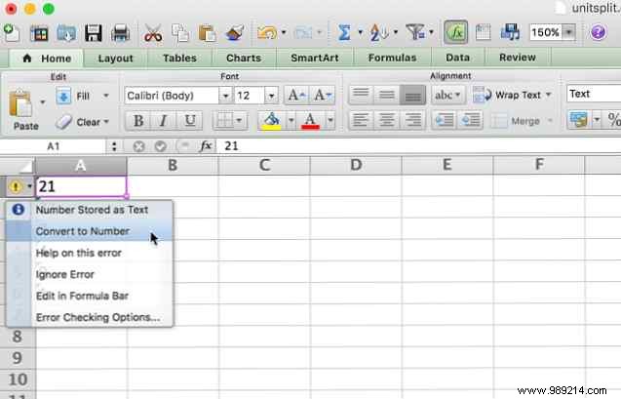
Task: Cut selection with the scissors icon
Action: click(153, 33)
